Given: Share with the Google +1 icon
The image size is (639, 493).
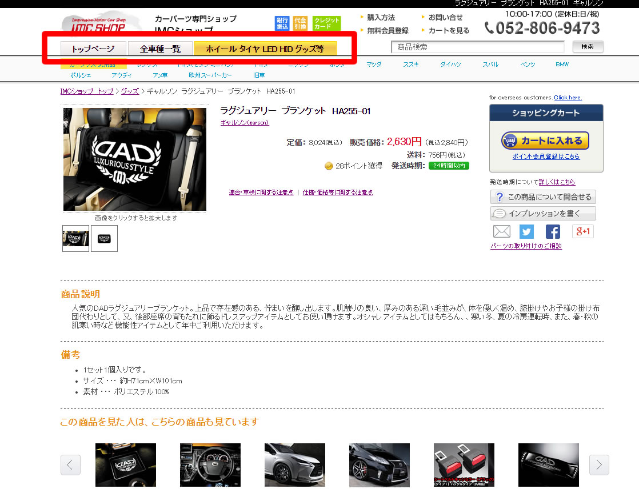Looking at the screenshot, I should [583, 231].
